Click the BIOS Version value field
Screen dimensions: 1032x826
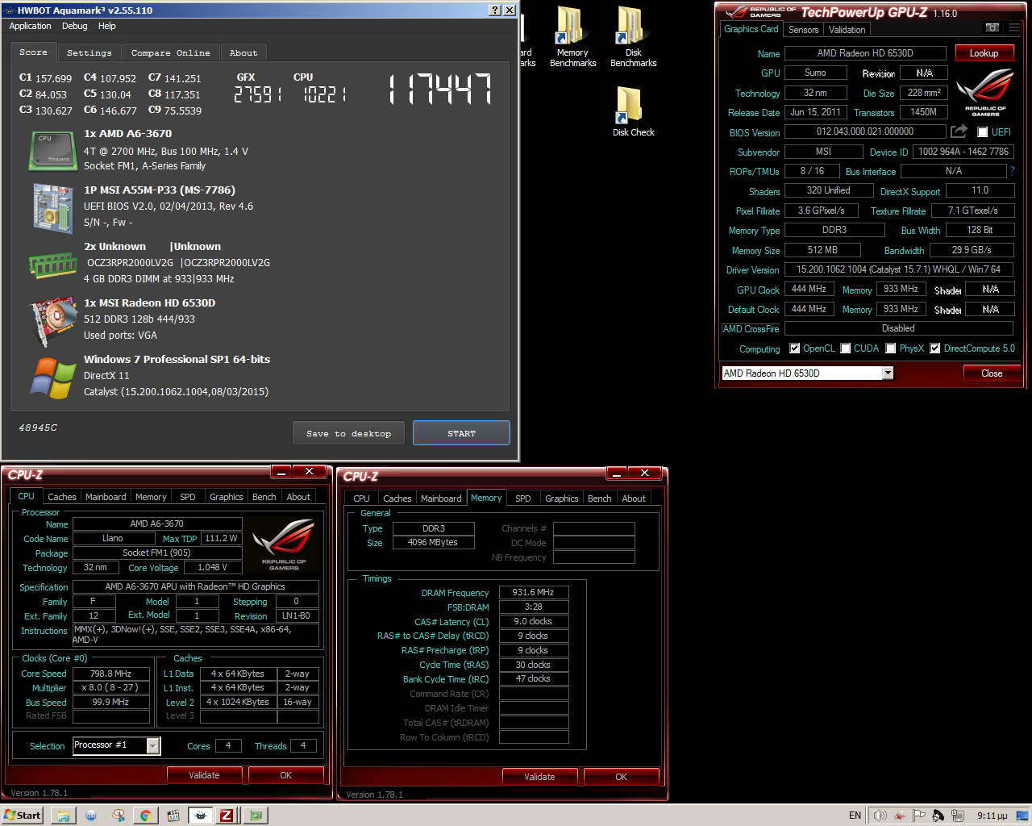[865, 131]
